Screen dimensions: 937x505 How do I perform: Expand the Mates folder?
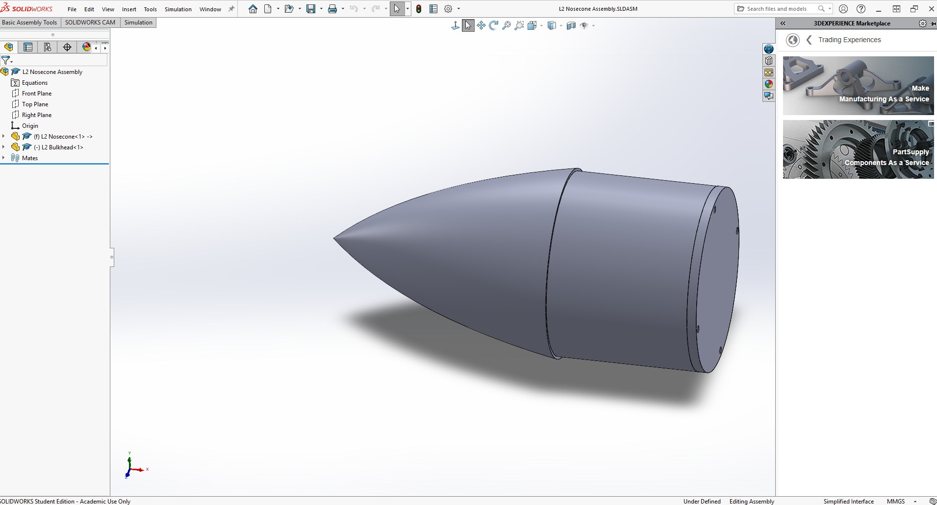tap(3, 158)
